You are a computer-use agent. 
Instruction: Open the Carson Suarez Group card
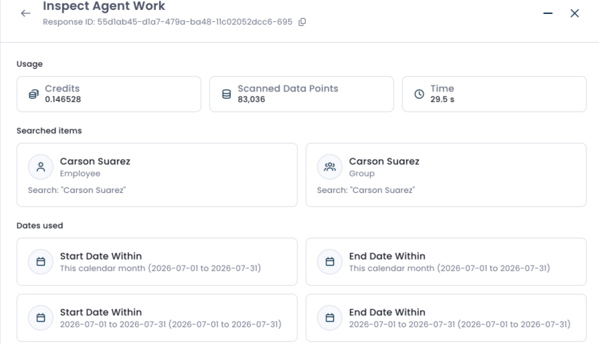pyautogui.click(x=446, y=175)
